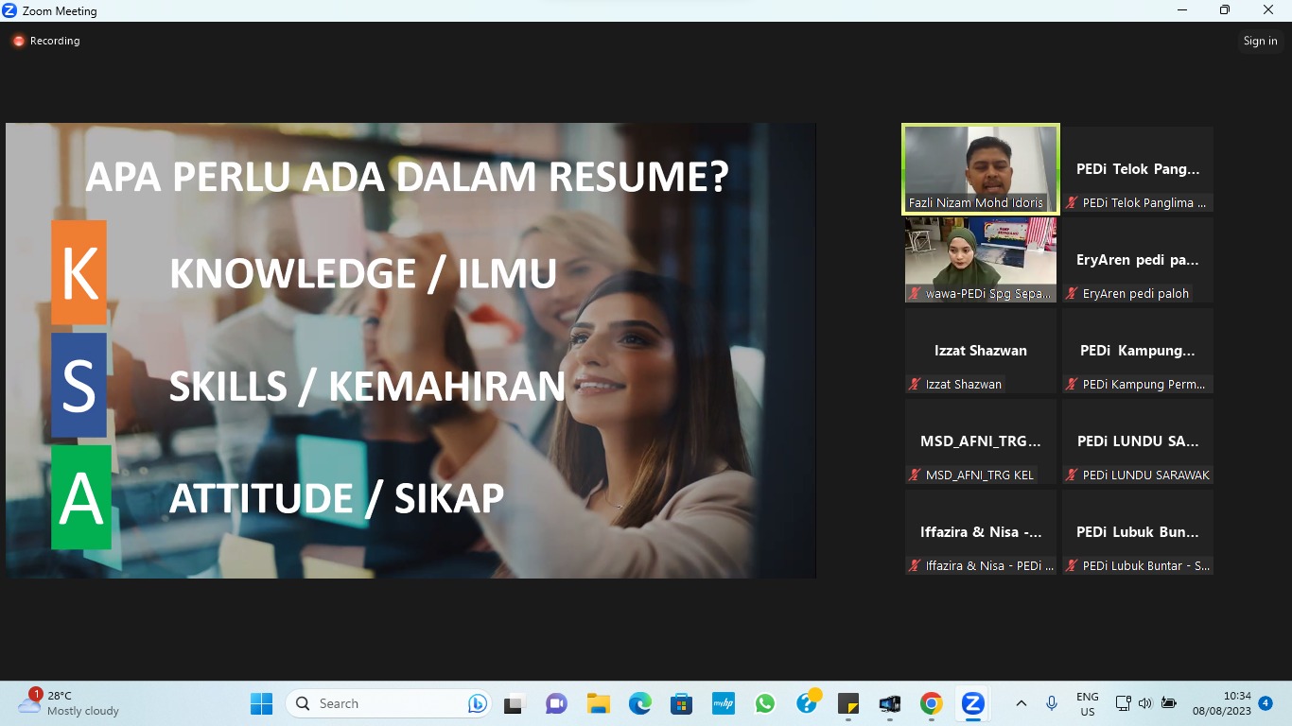Image resolution: width=1292 pixels, height=726 pixels.
Task: Open the notification count badge
Action: click(x=1266, y=703)
